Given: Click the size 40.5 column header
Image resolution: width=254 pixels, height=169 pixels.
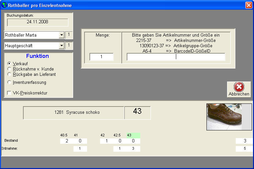Looking at the screenshot, I should [x=64, y=135].
